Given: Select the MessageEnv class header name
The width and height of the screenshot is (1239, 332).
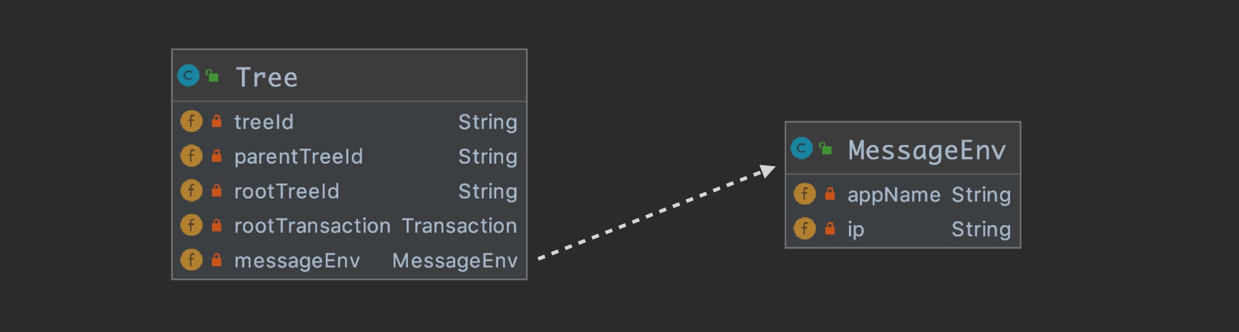Looking at the screenshot, I should pos(926,150).
